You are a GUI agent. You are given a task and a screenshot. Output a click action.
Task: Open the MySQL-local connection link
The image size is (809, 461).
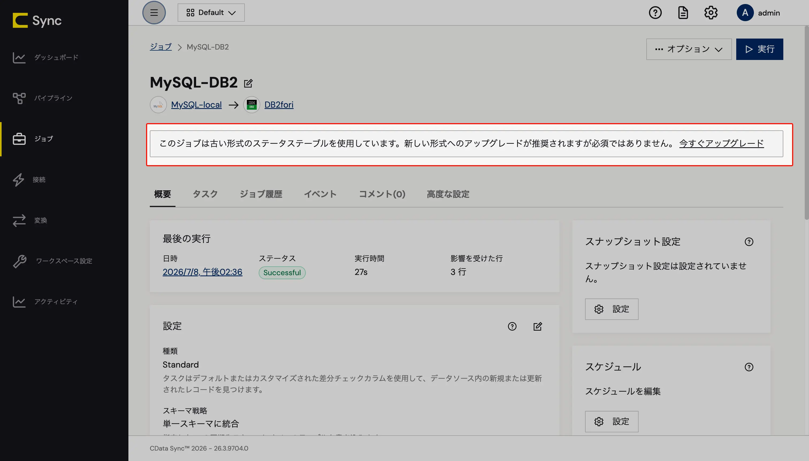(196, 105)
